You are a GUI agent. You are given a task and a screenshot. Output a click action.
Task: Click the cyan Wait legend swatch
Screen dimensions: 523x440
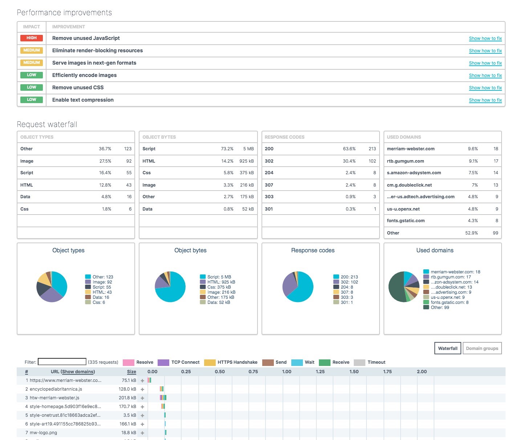click(297, 362)
